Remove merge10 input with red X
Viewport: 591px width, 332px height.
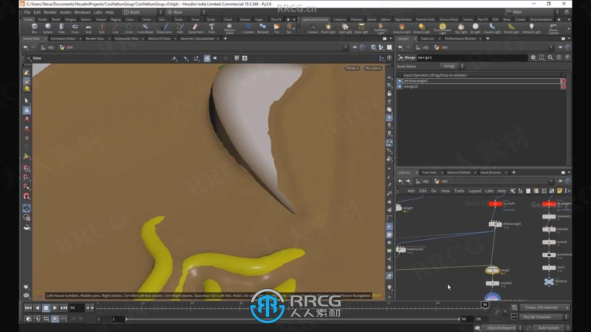(x=563, y=86)
